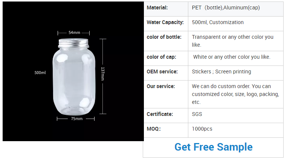Click the 54mm width label in image
Viewport: 287px width, 166px height.
(x=74, y=32)
